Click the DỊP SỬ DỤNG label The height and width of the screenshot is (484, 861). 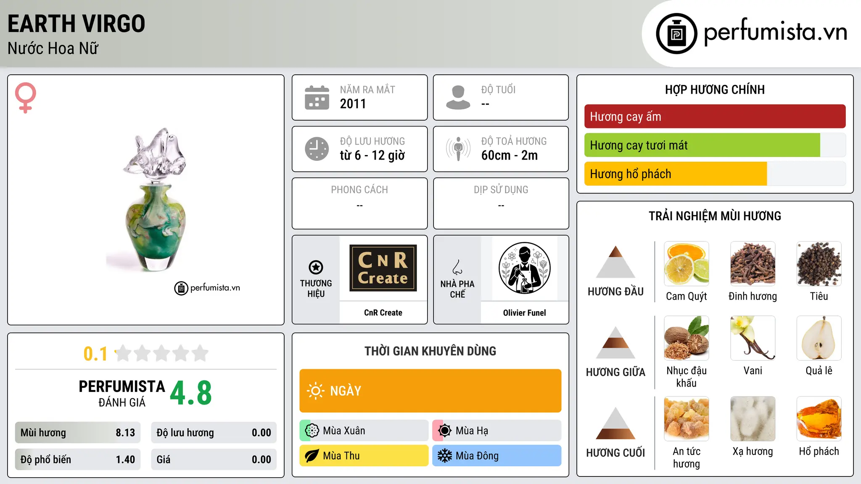point(501,190)
